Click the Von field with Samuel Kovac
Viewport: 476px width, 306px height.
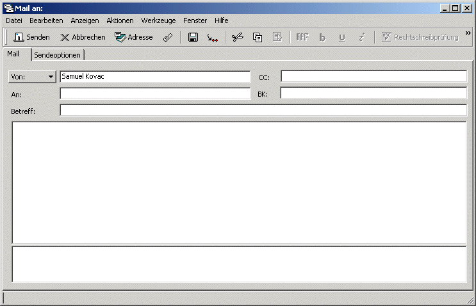pyautogui.click(x=155, y=76)
